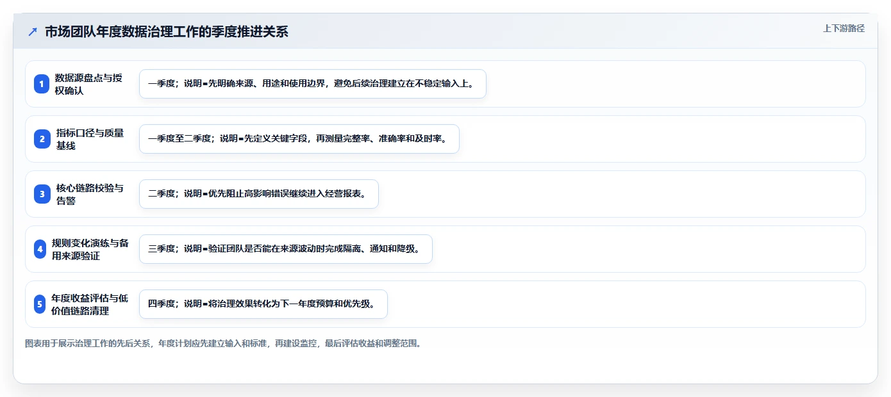Viewport: 891px width, 397px height.
Task: Select the 数据源盘点与授权确认 step label
Action: [x=88, y=84]
